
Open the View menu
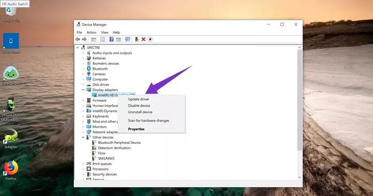coord(104,32)
